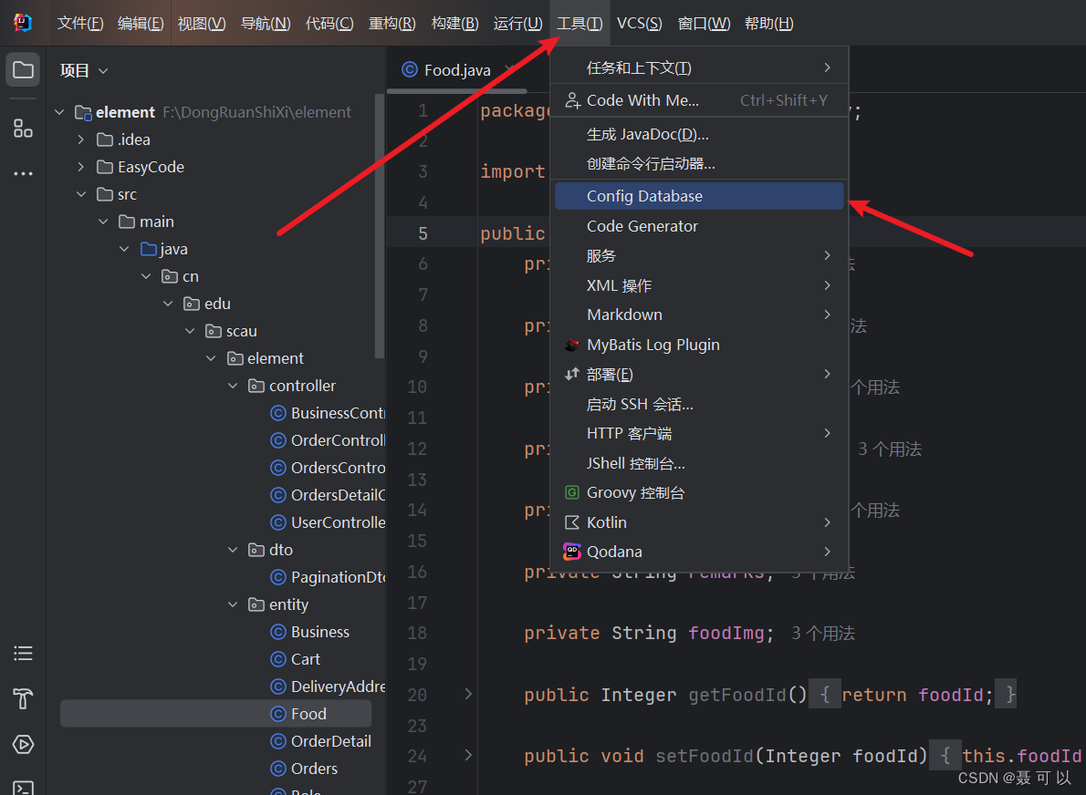Click the dto package icon
The width and height of the screenshot is (1086, 795).
[x=256, y=550]
